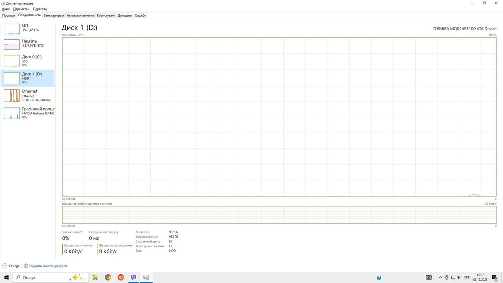The height and width of the screenshot is (283, 503).
Task: Open the volume speaker tray icon
Action: click(459, 277)
